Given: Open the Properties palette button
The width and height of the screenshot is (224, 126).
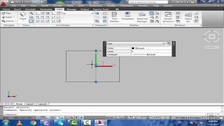Looking at the screenshot, I should 128,16.
